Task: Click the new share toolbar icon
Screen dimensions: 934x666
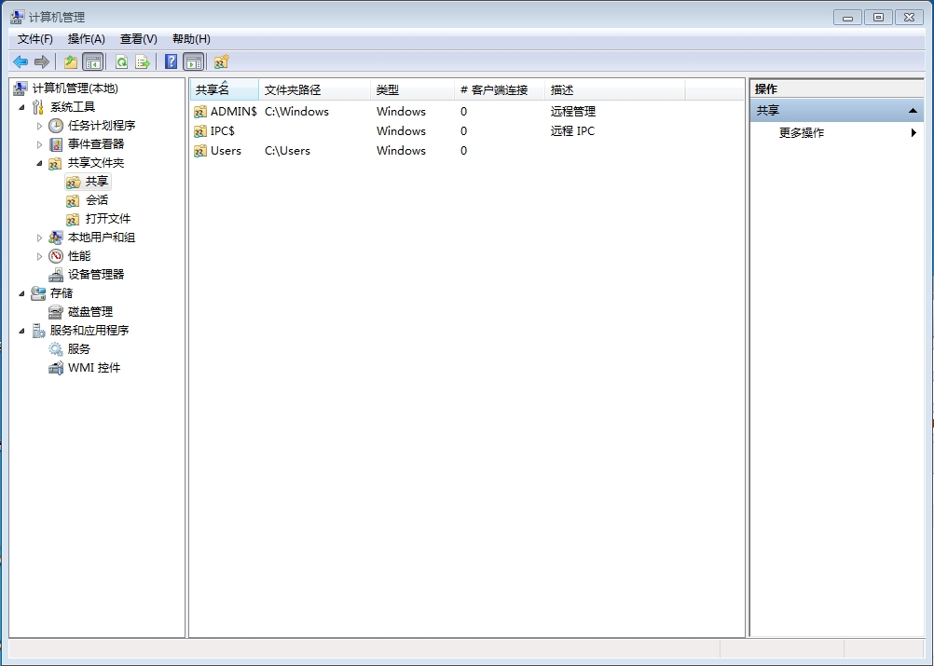Action: point(222,61)
